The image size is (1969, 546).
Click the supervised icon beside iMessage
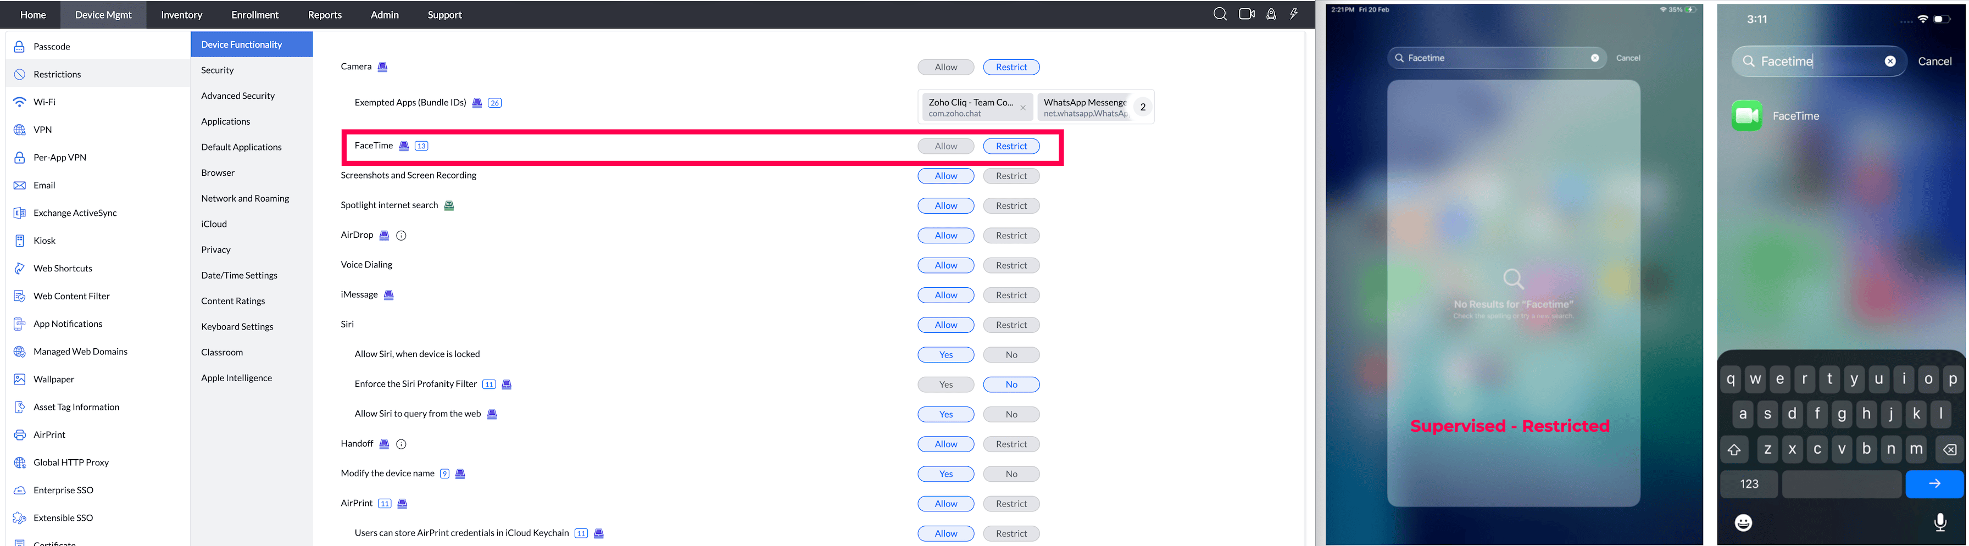(x=388, y=295)
